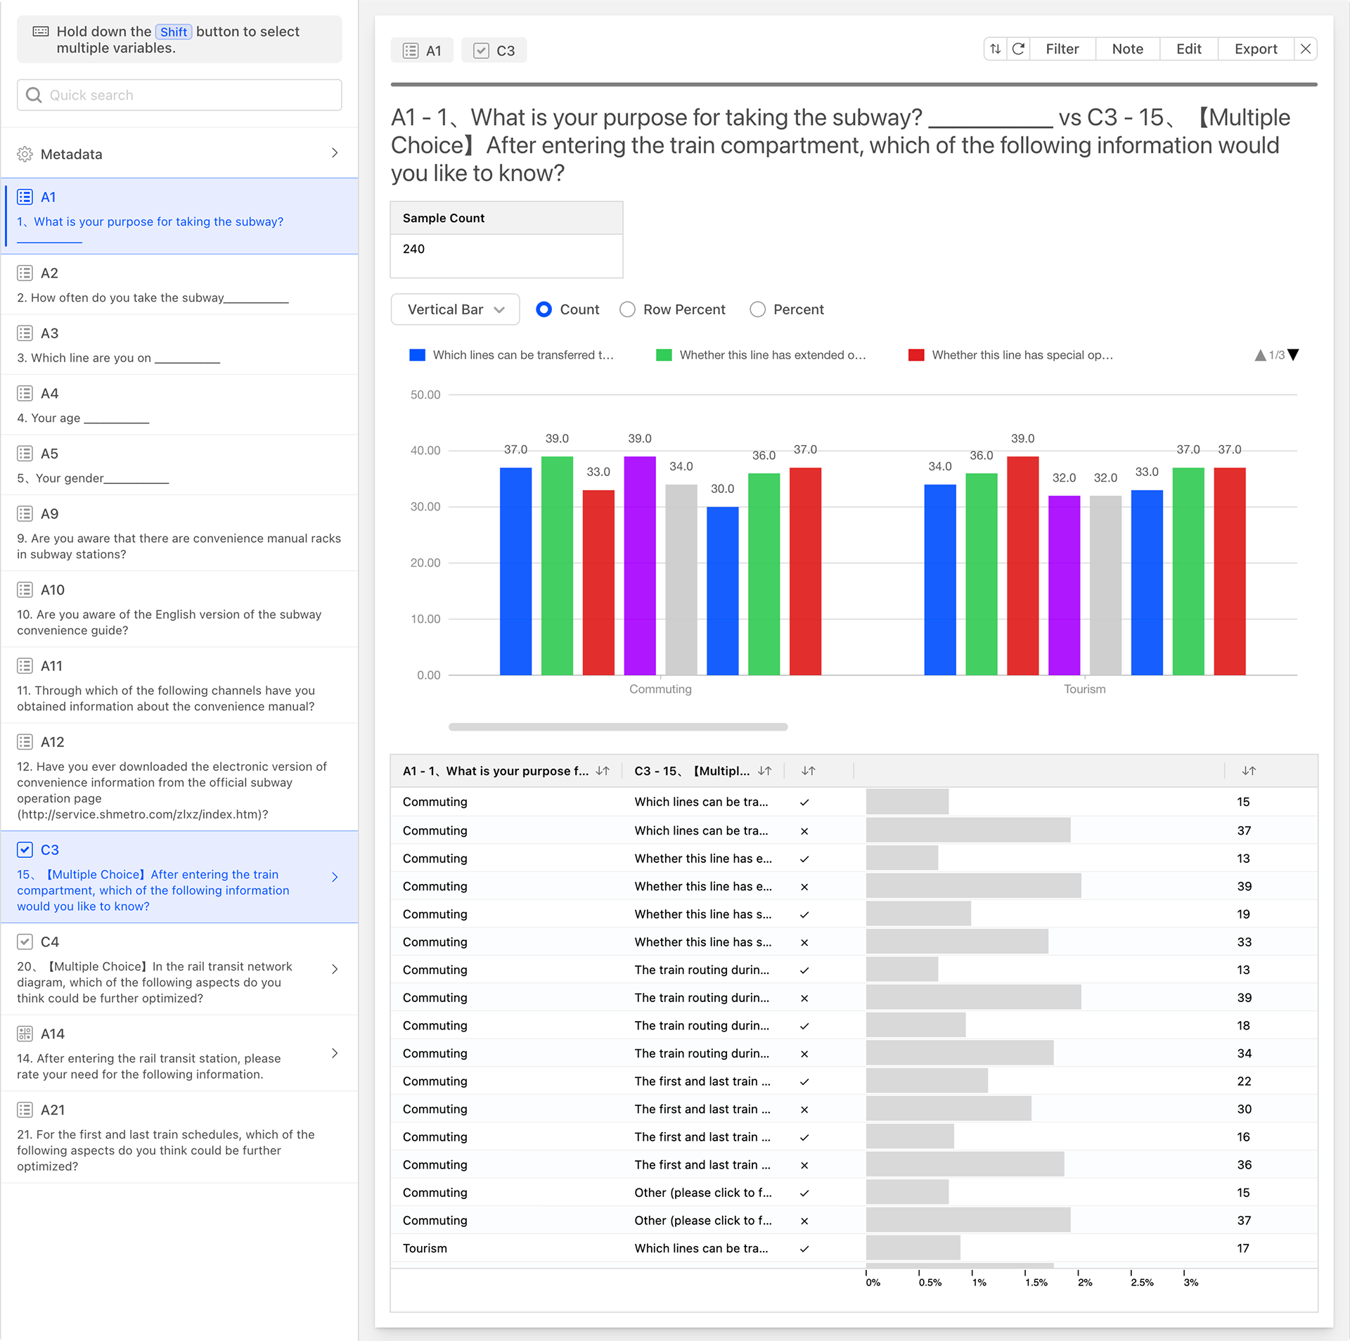Click the Export button
Screen dimensions: 1350x1341
point(1256,49)
